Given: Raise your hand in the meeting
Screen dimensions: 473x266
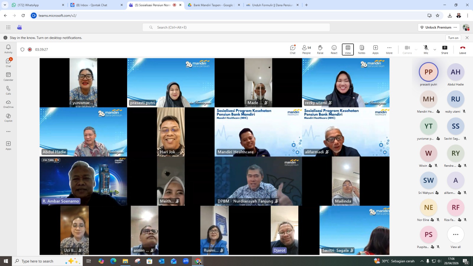Looking at the screenshot, I should (x=320, y=49).
